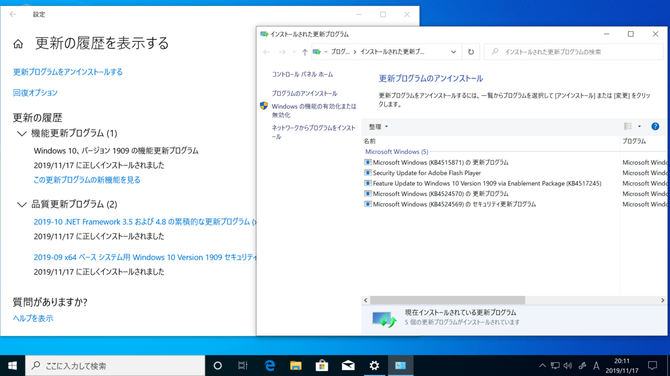Image resolution: width=670 pixels, height=376 pixels.
Task: Collapse the Microsoft Windows (5) group
Action: (x=396, y=152)
